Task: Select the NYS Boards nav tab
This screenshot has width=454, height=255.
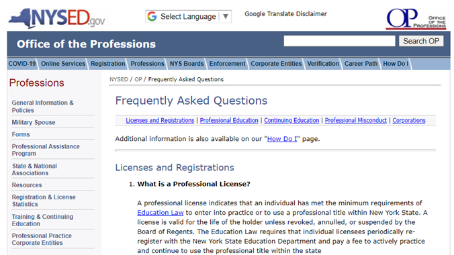Action: point(187,64)
